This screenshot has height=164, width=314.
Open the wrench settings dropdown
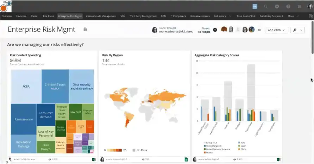click(297, 30)
